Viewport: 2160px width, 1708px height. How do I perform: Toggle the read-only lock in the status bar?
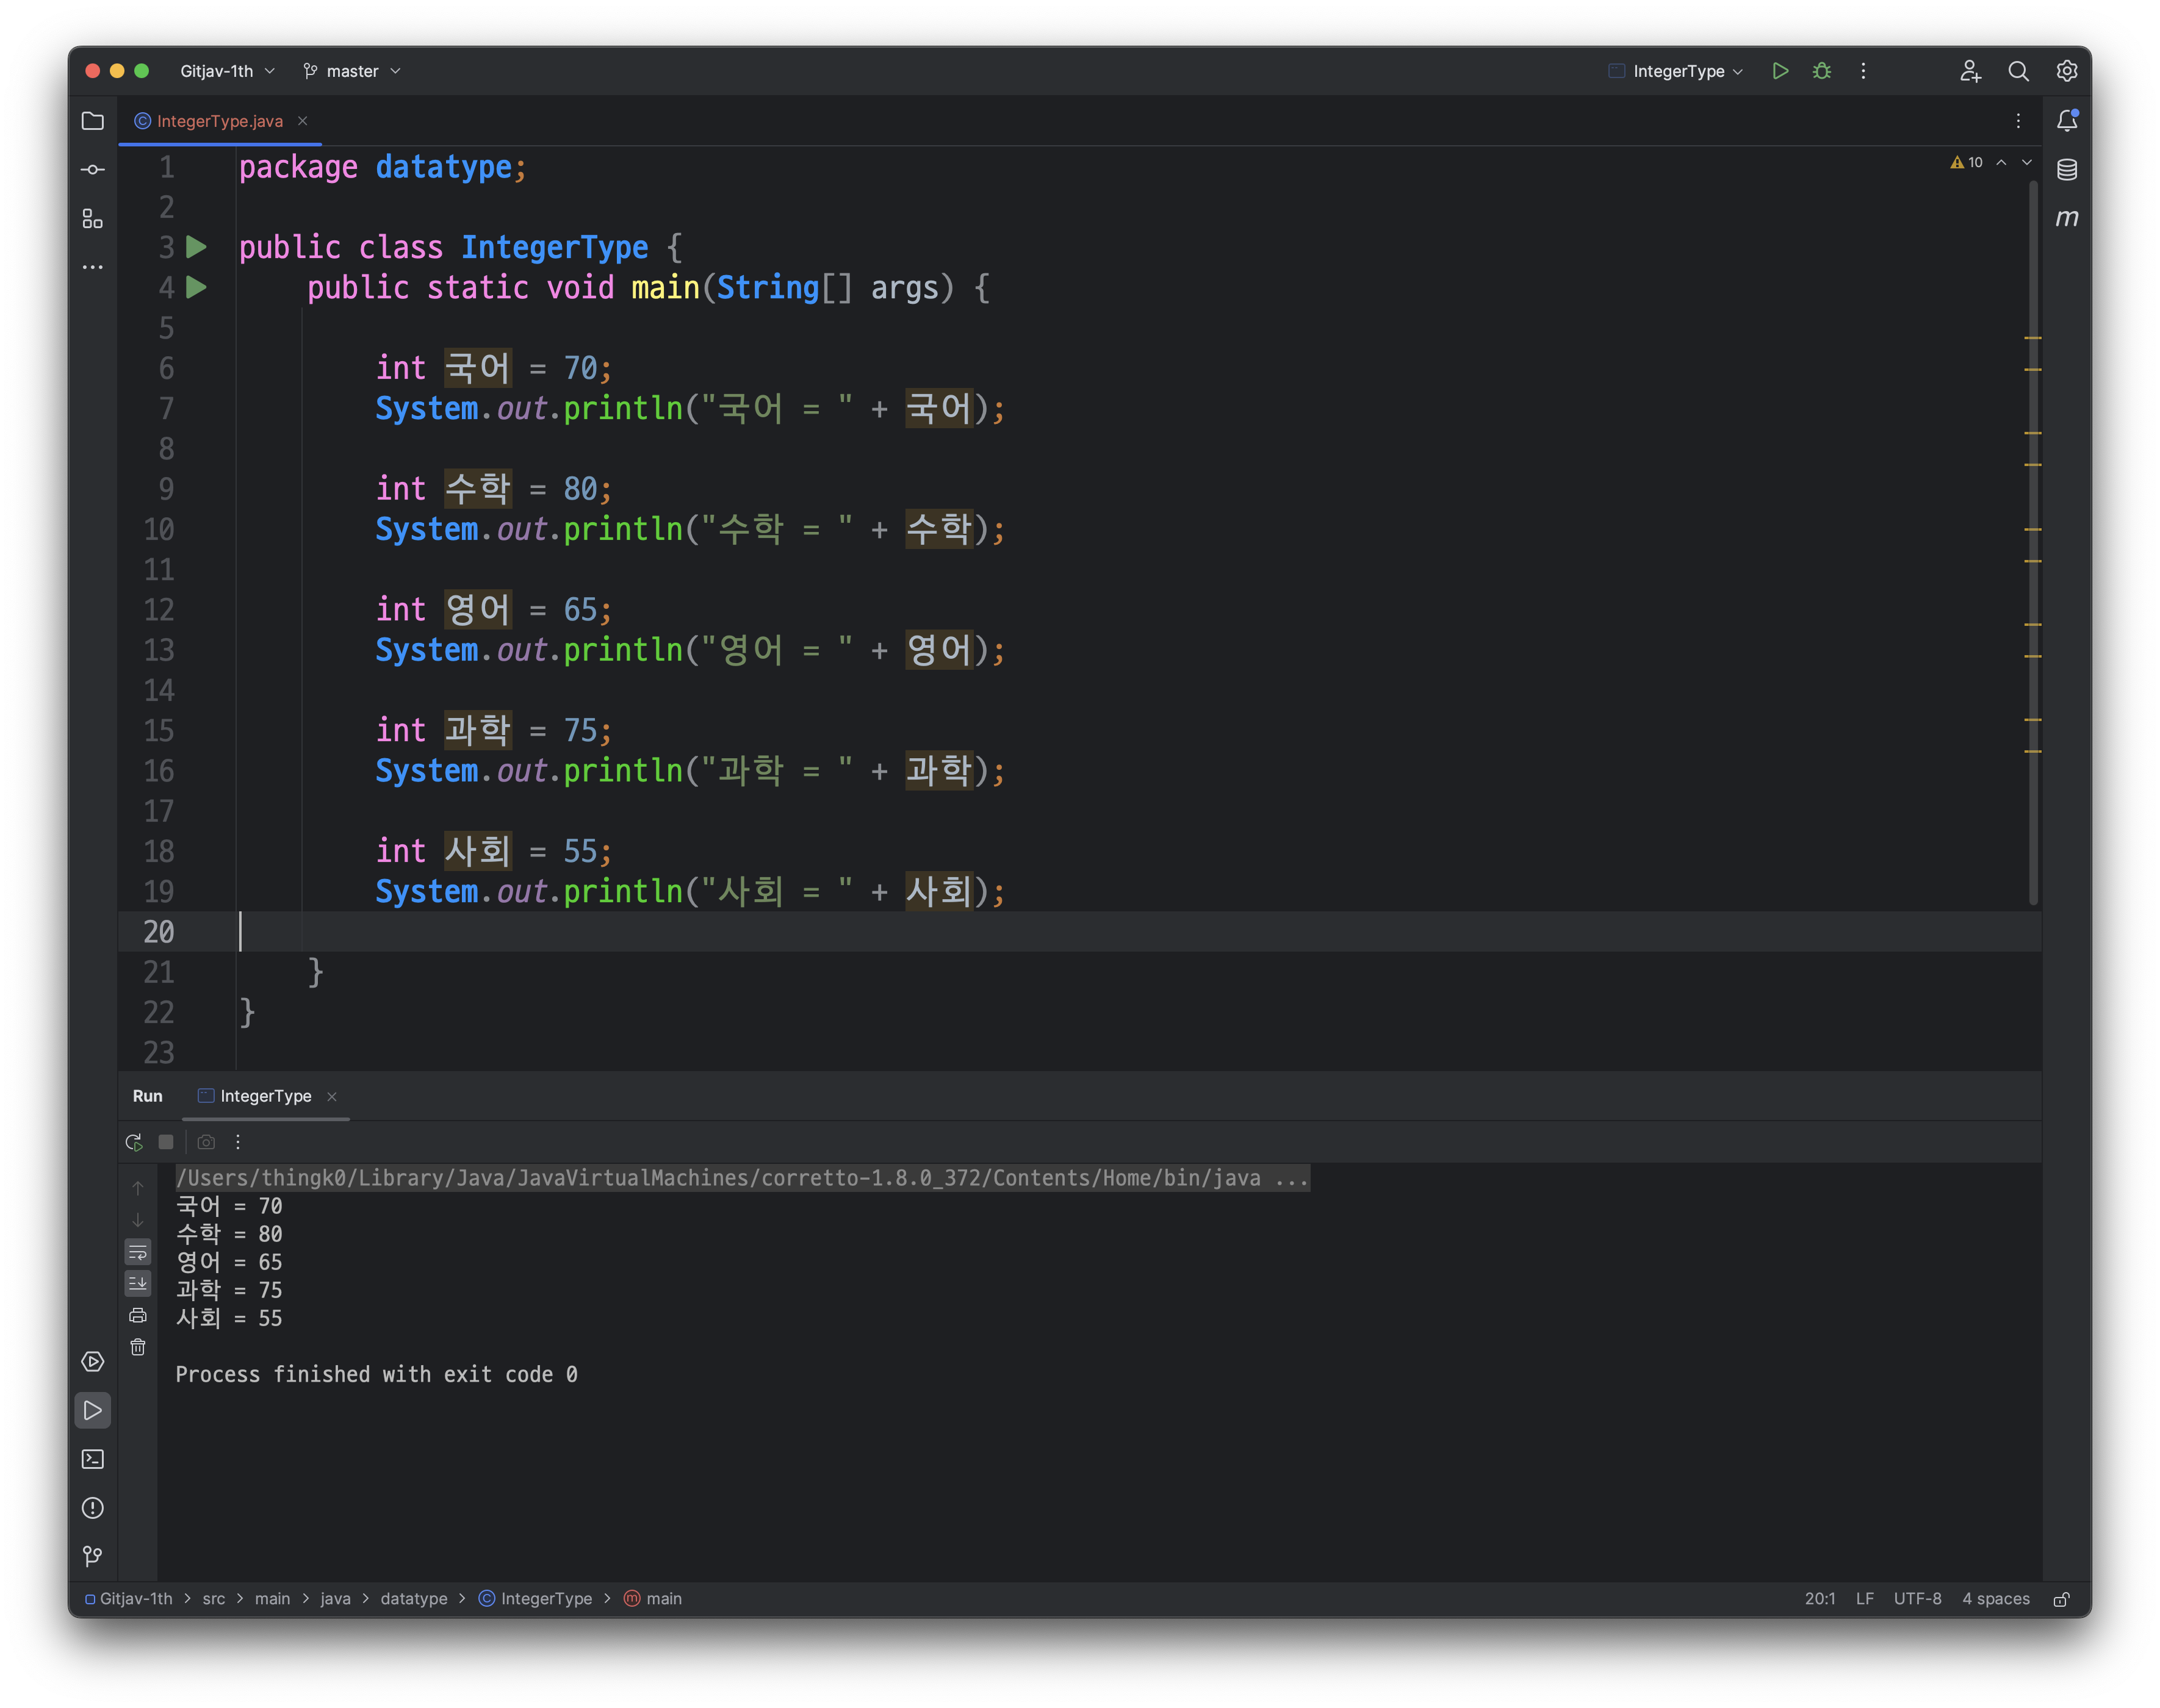coord(2061,1599)
